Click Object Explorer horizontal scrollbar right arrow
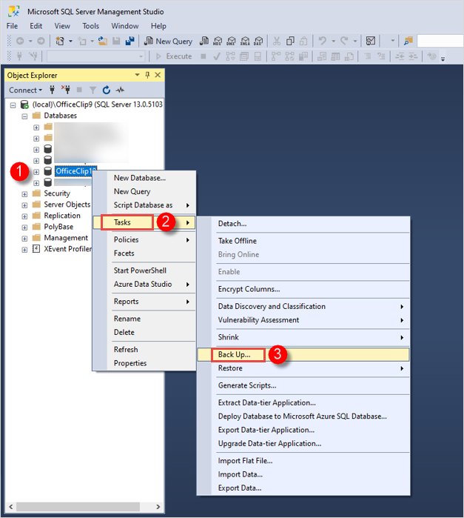Screen dimensions: 464x518 point(158,507)
